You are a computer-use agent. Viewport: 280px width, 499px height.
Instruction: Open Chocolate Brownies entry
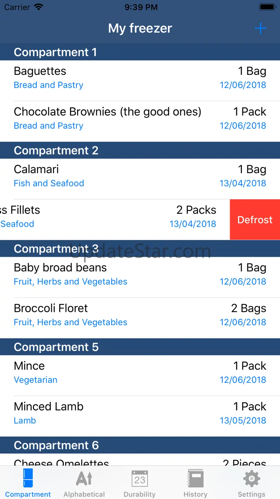(140, 118)
